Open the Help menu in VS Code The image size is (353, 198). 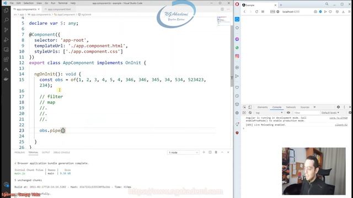[x=73, y=3]
